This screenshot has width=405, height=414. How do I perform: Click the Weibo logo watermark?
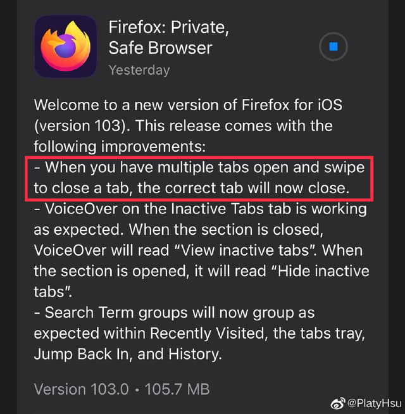coord(338,403)
